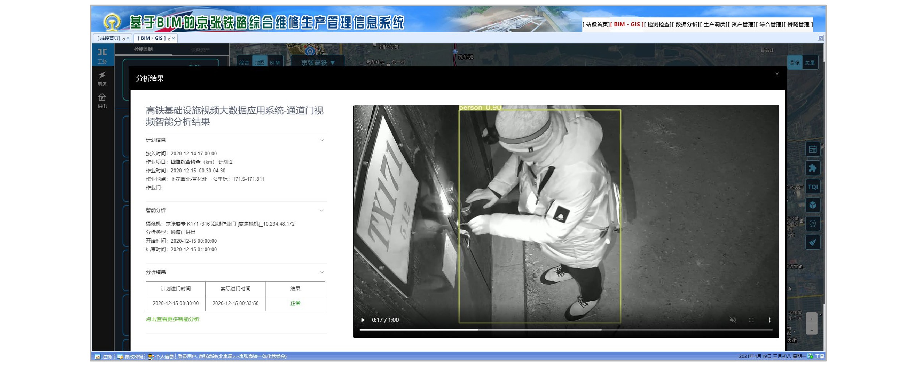The width and height of the screenshot is (919, 367).
Task: Click the railway logo in header
Action: tap(112, 23)
